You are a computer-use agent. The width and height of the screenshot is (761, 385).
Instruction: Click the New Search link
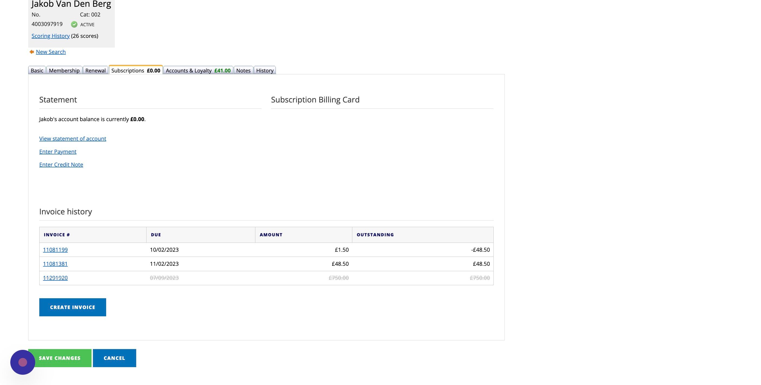[51, 52]
